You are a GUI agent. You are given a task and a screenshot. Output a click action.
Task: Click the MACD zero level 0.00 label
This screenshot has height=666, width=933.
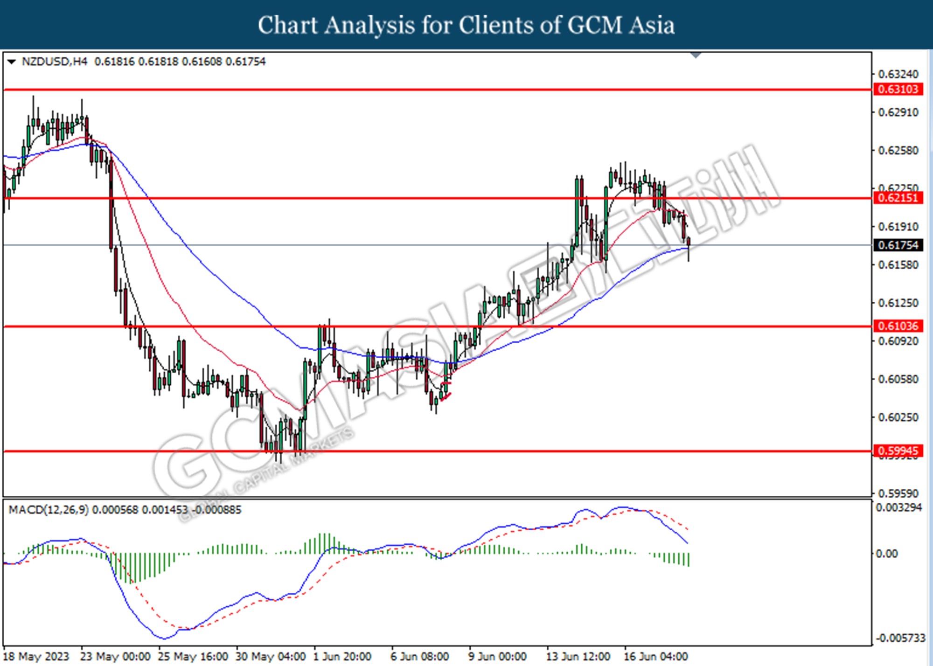pyautogui.click(x=886, y=554)
